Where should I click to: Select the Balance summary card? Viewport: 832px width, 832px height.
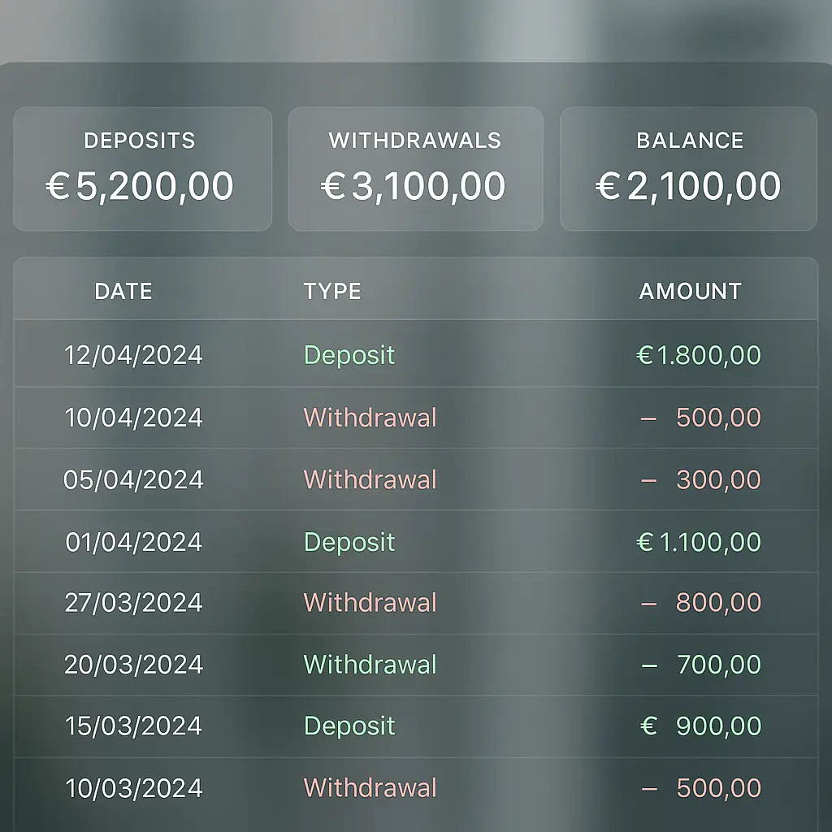689,169
